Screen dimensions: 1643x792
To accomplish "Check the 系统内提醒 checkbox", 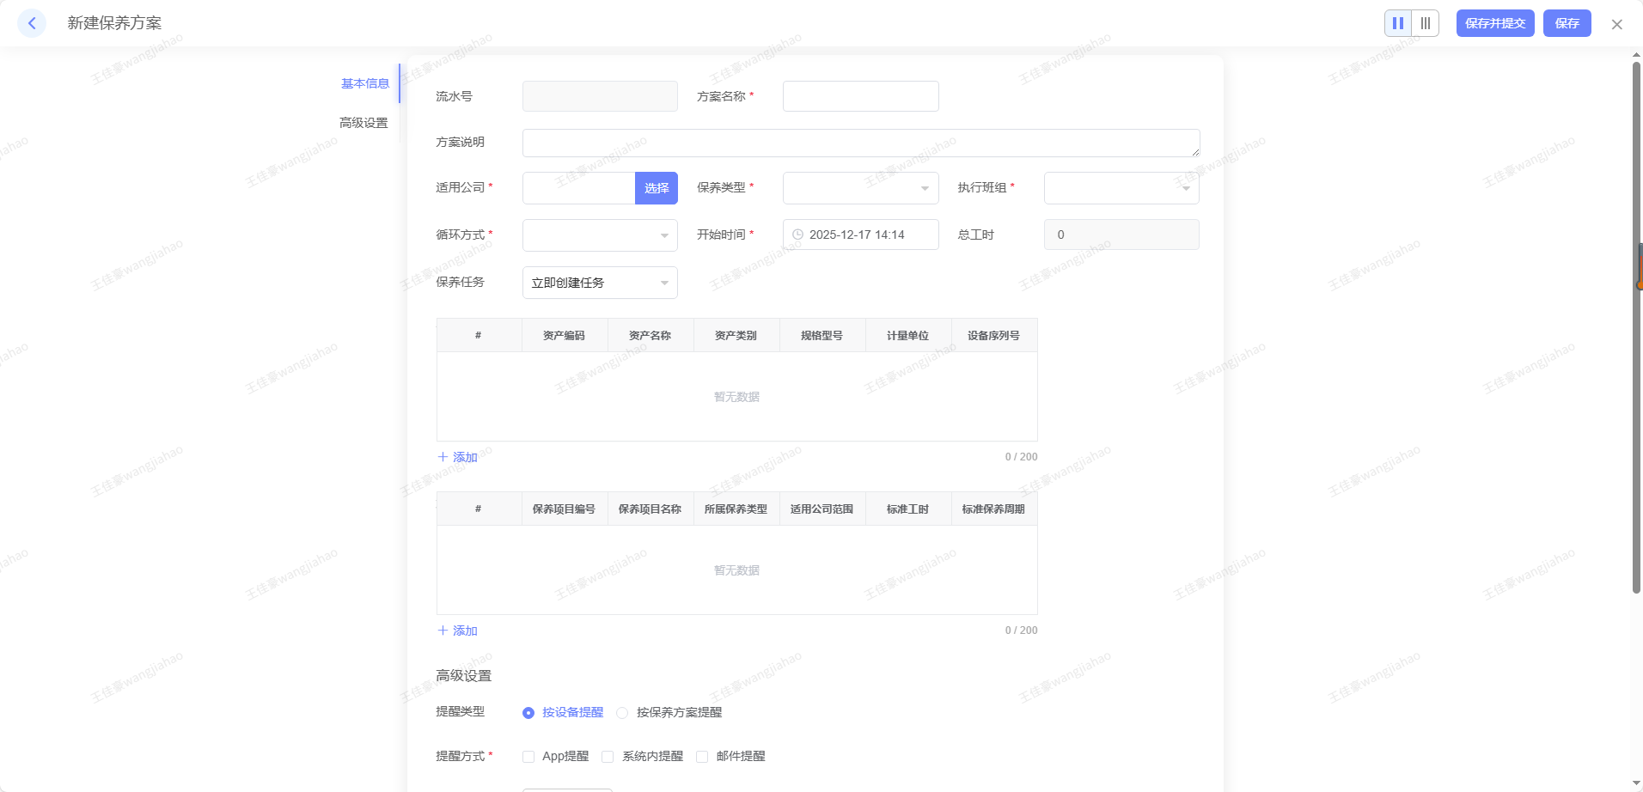I will 608,757.
